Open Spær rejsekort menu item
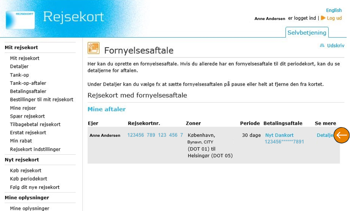The width and height of the screenshot is (350, 211). pos(27,116)
